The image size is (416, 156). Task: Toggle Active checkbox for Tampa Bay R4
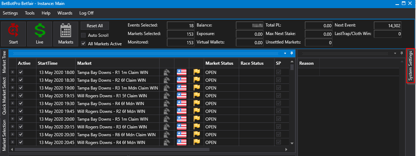[21, 103]
